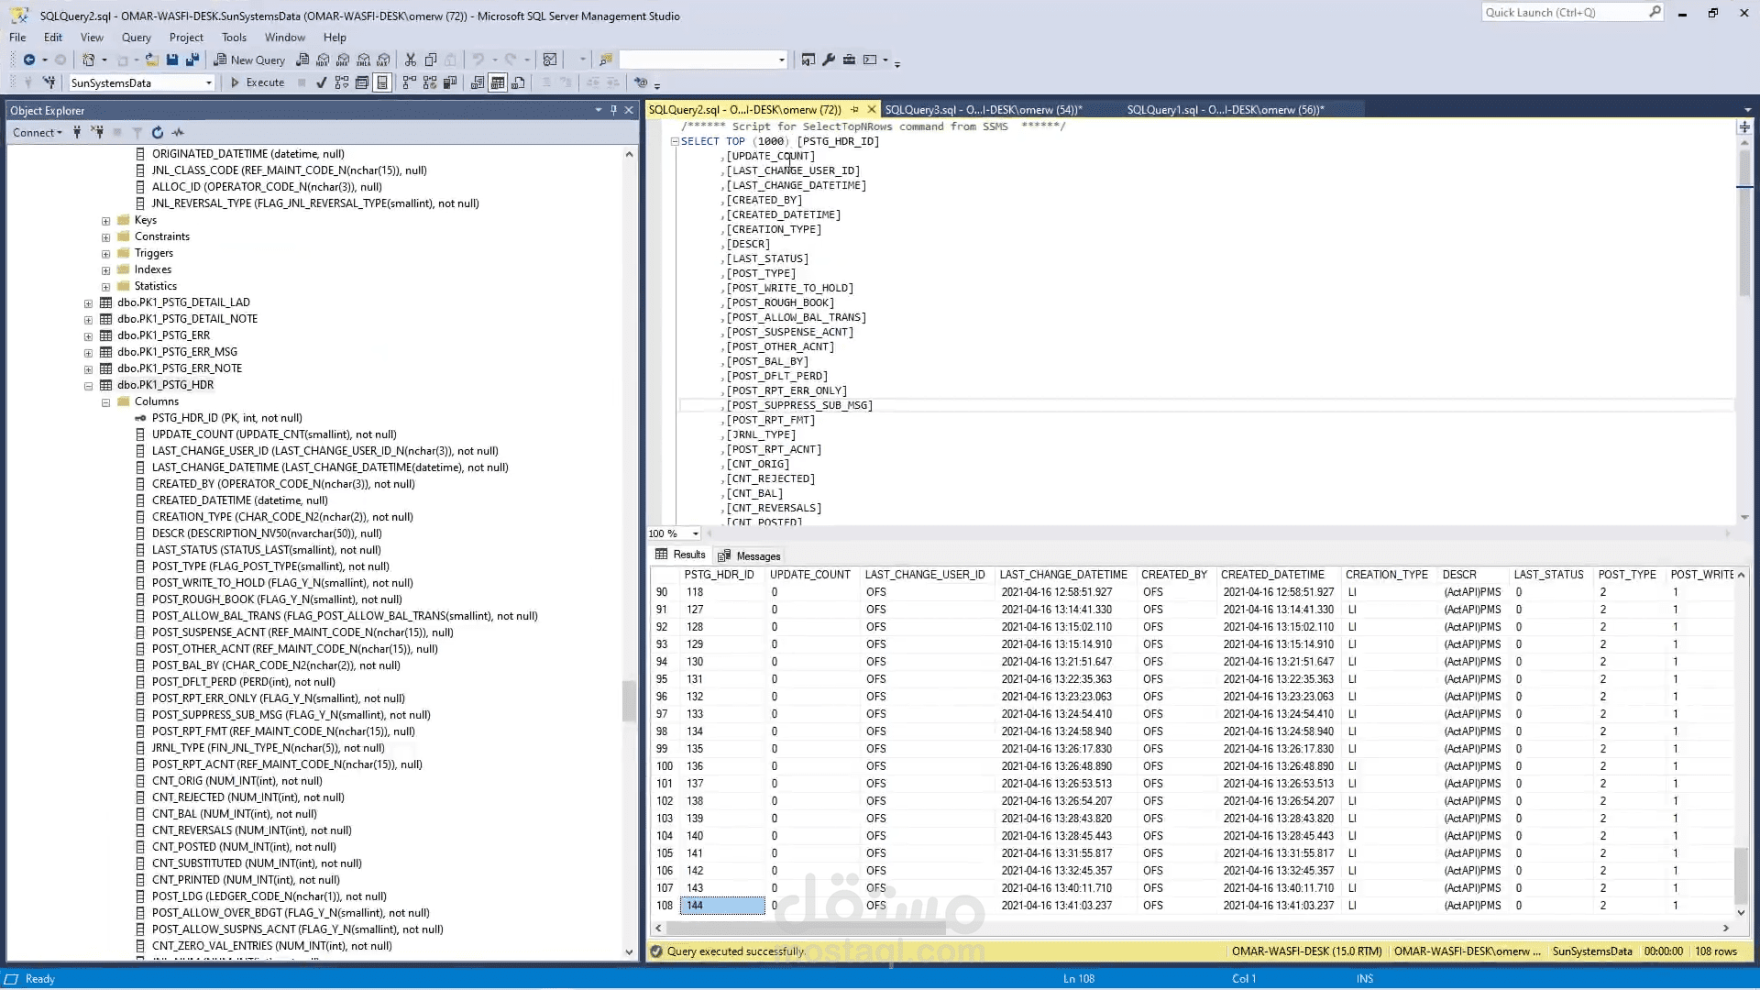Parse the query with the checkmark icon
The width and height of the screenshot is (1760, 990).
point(321,82)
